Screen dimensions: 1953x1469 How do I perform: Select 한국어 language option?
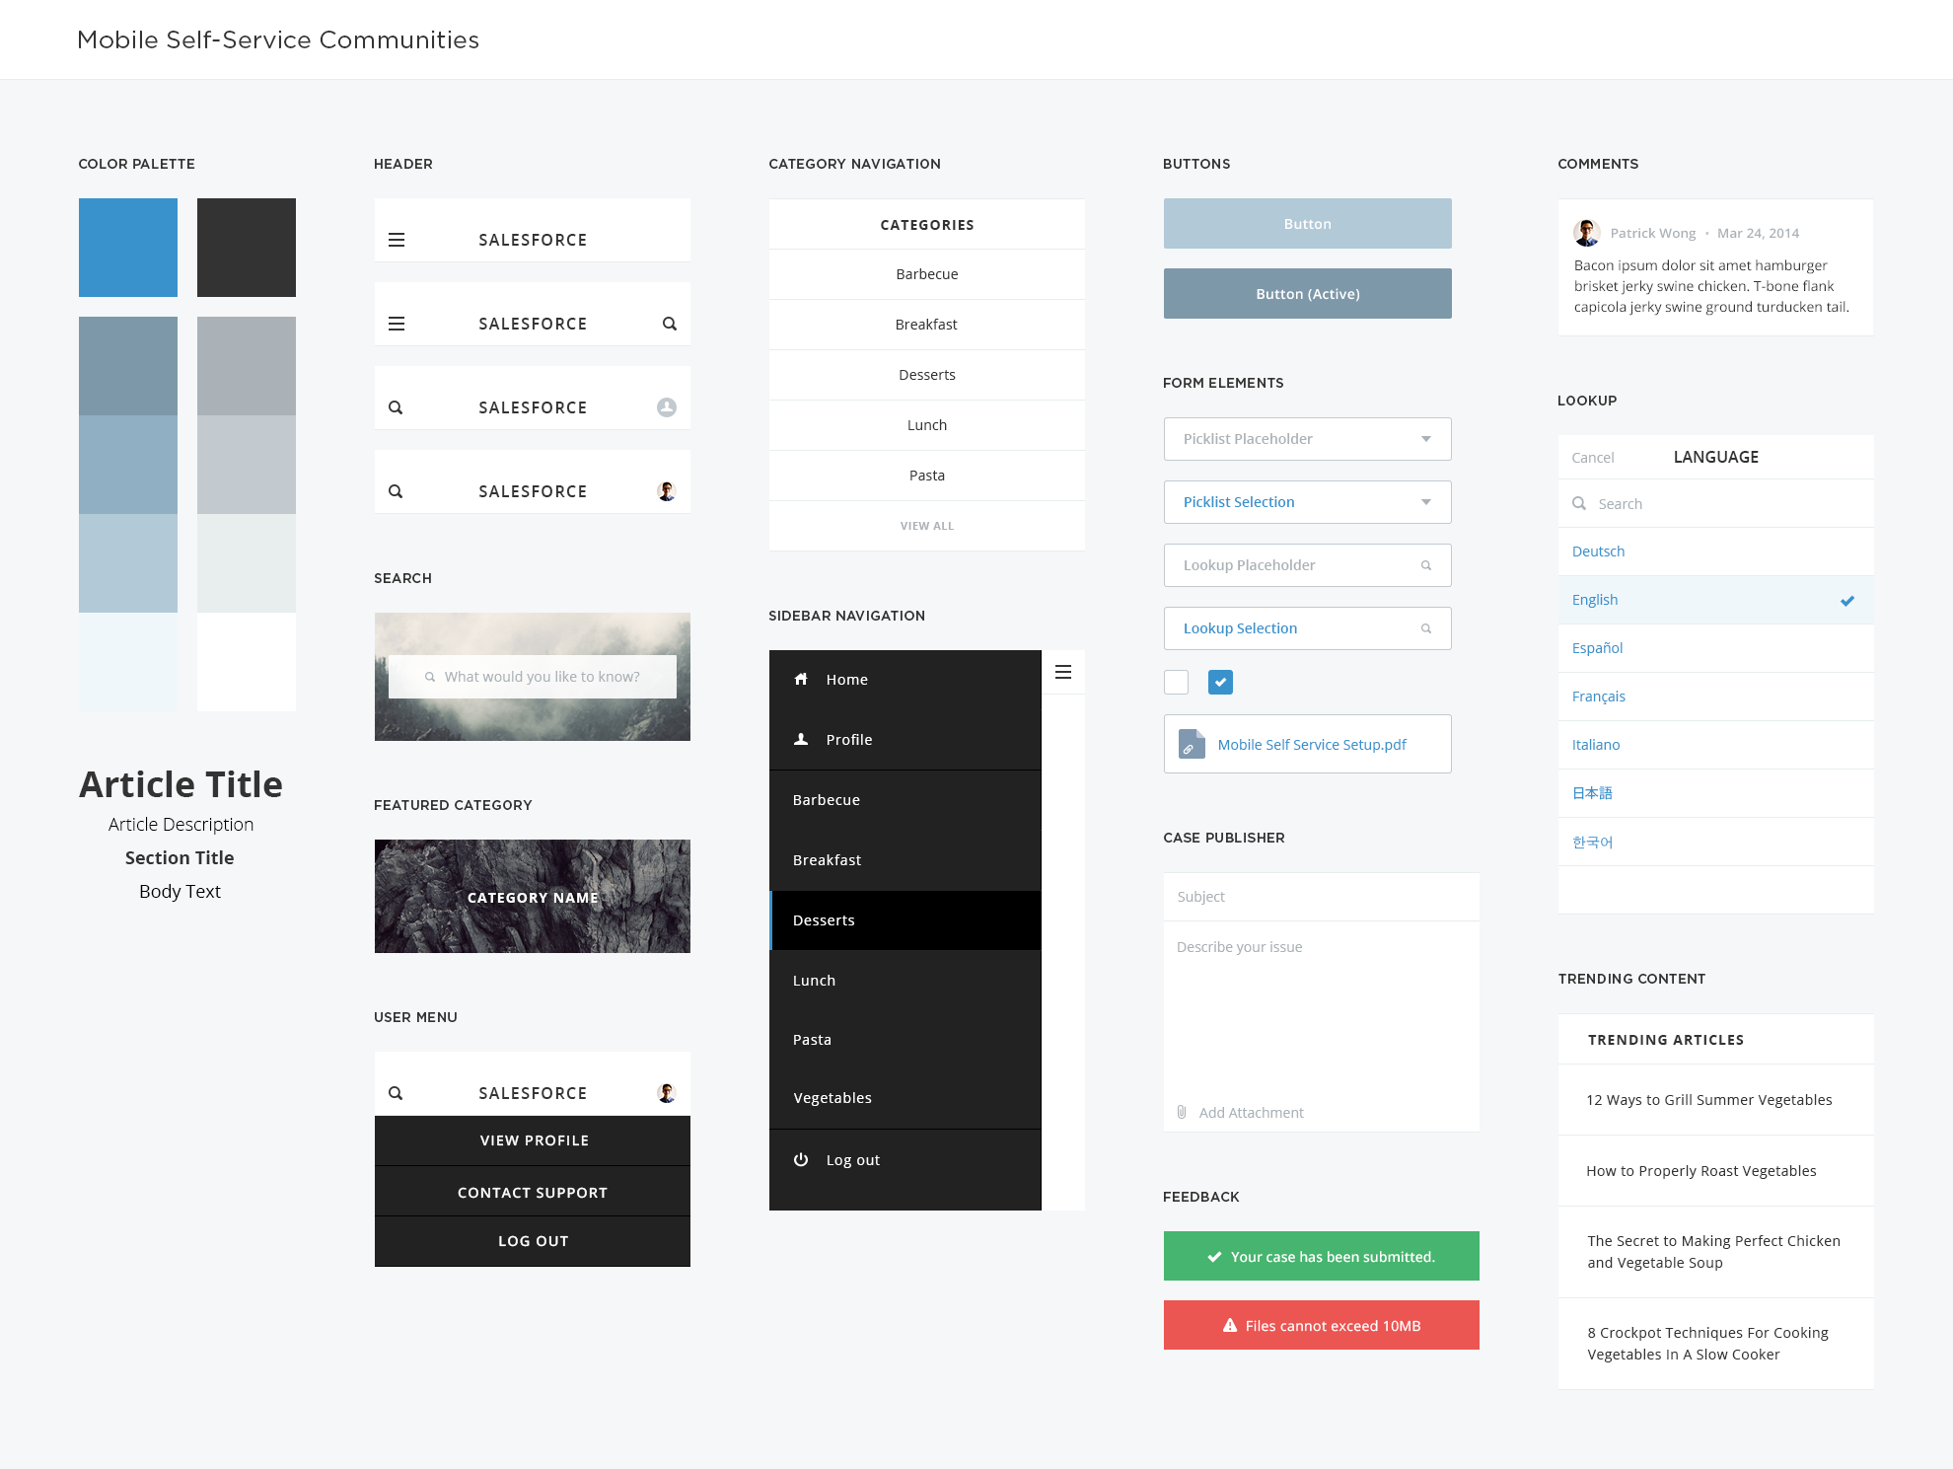point(1716,842)
